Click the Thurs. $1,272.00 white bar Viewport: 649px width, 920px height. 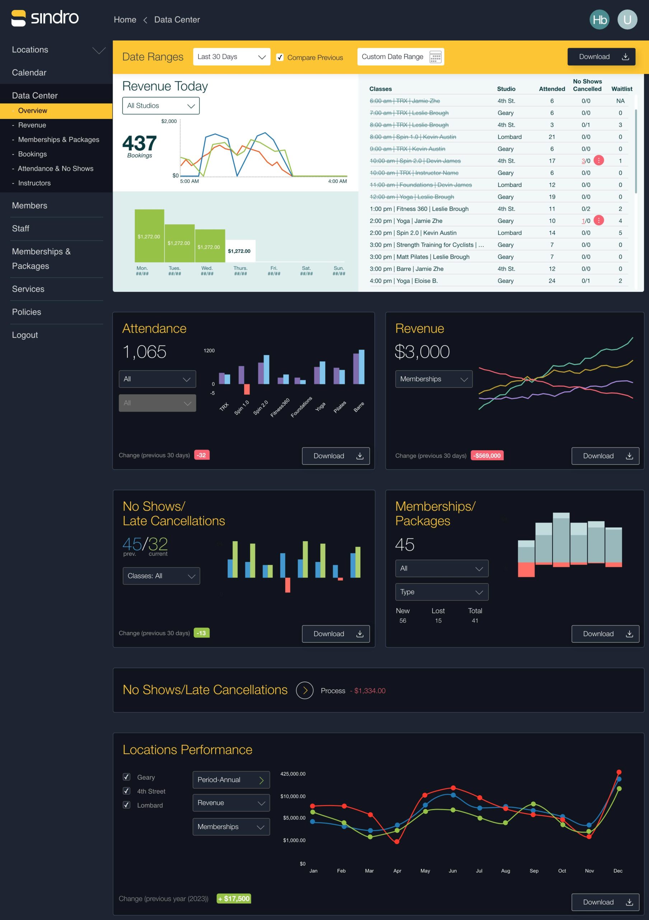click(240, 251)
